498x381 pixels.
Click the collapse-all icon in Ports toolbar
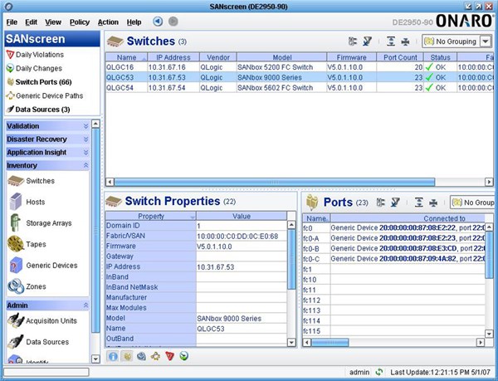pyautogui.click(x=433, y=203)
